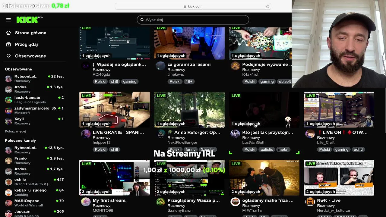Focus the Wyszukaj search field
Viewport: 386px width, 217px height.
pyautogui.click(x=193, y=20)
